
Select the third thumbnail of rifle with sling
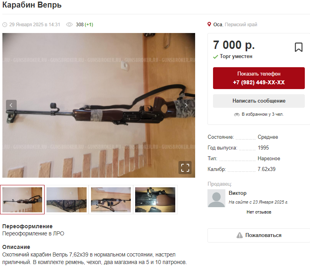coord(111,200)
